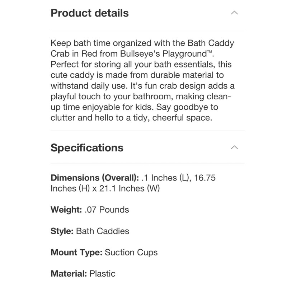287x287 pixels.
Task: Click the Specifications section heading
Action: coord(87,148)
